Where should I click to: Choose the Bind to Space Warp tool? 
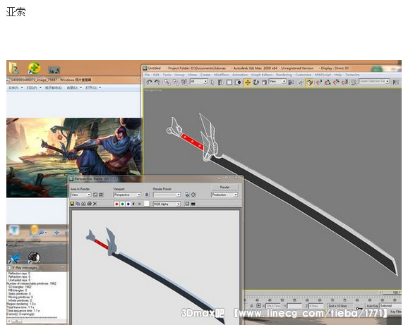[x=184, y=82]
